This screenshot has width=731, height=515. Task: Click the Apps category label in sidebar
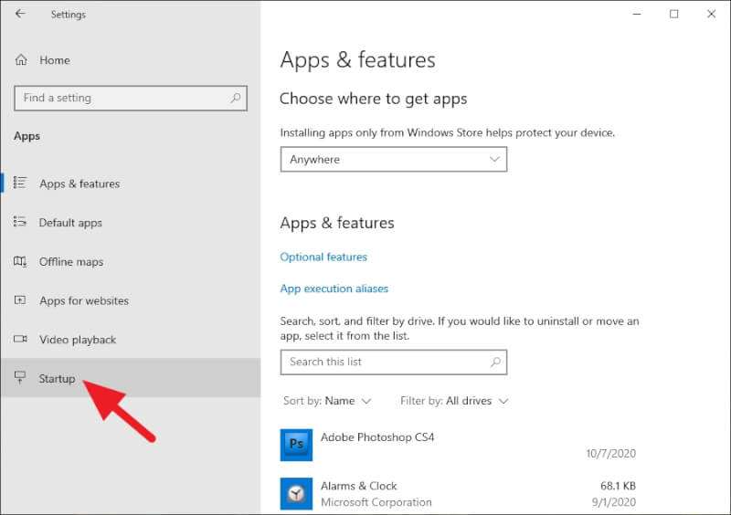[26, 136]
